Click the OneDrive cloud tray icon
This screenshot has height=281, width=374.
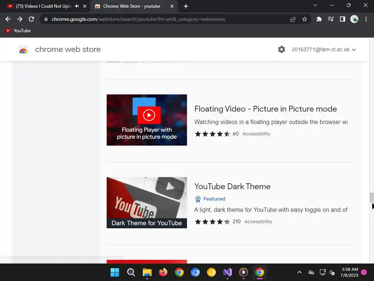point(311,272)
